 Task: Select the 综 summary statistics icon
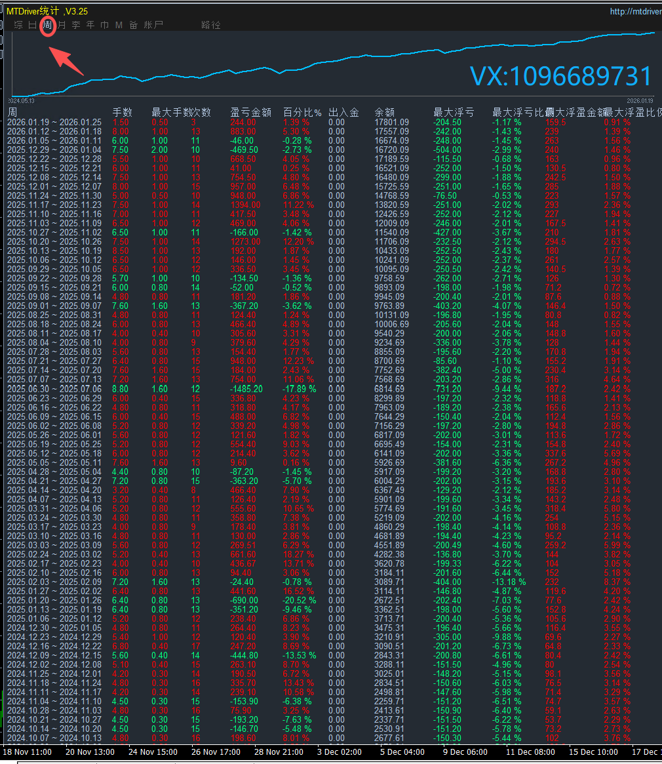point(19,25)
